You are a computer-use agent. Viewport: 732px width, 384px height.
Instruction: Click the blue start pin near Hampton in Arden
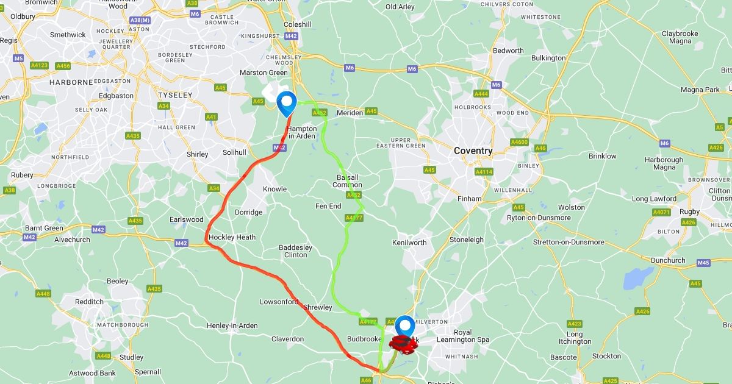[286, 103]
